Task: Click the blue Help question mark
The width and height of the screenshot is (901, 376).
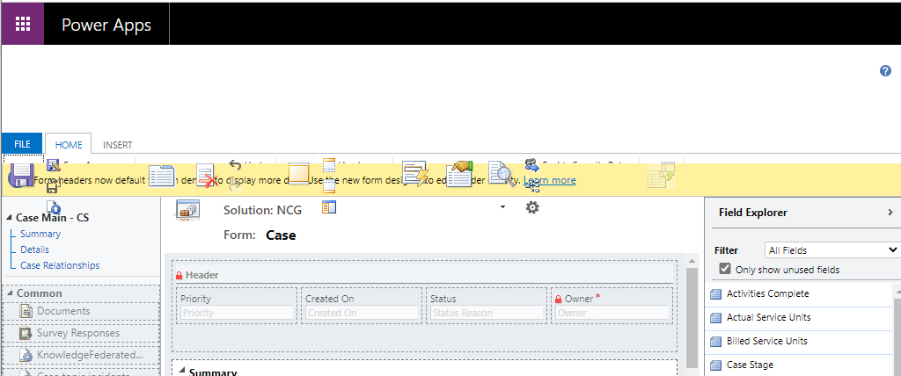Action: 885,71
